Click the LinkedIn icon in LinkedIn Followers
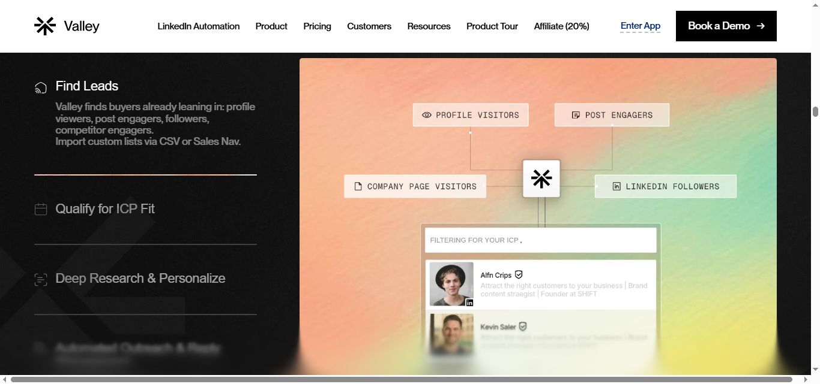The height and width of the screenshot is (384, 820). click(617, 186)
